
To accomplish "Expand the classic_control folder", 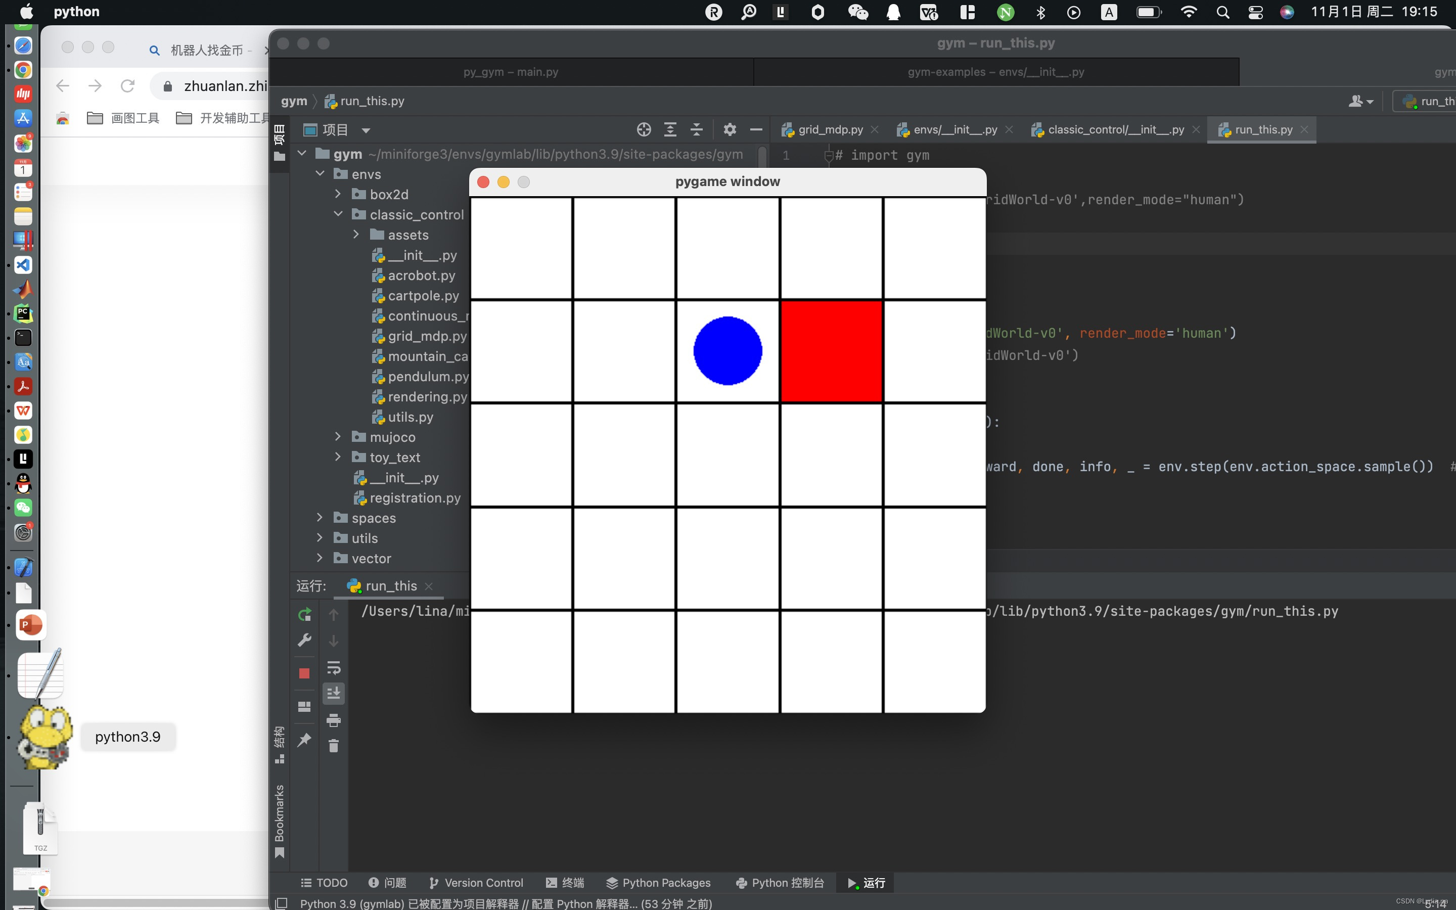I will tap(338, 214).
